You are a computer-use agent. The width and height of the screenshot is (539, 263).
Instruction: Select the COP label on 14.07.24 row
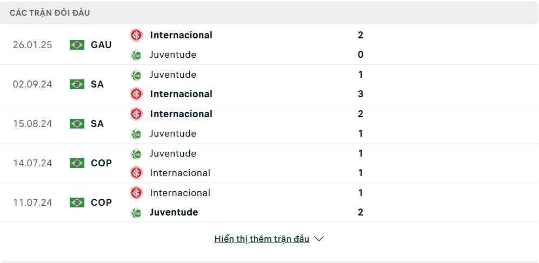coord(102,163)
